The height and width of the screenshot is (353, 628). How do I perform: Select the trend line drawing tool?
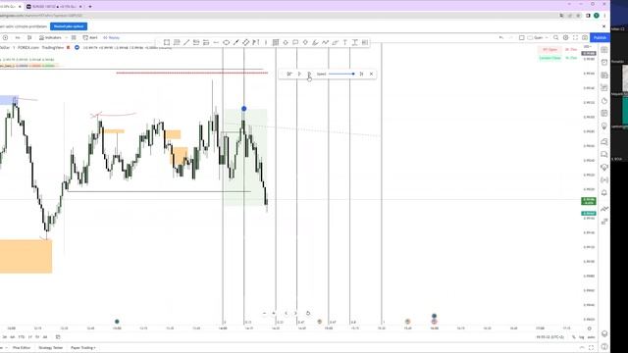(x=186, y=42)
